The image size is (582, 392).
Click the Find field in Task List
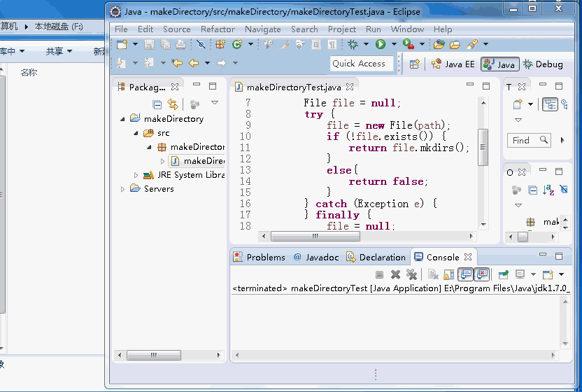[529, 140]
